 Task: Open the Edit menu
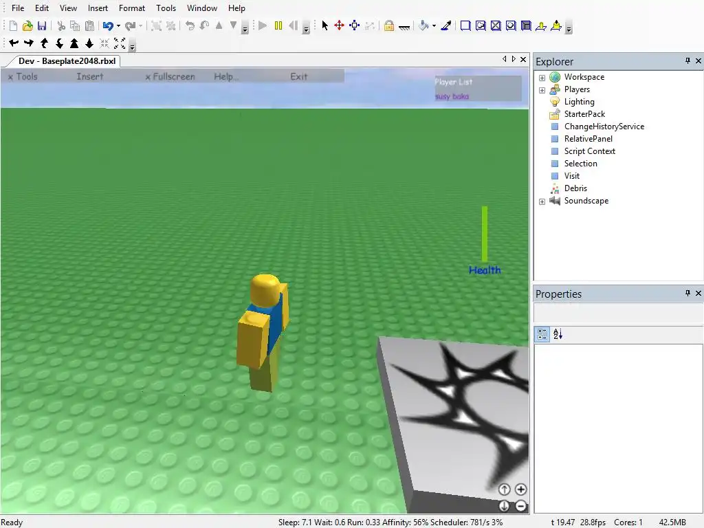point(42,8)
